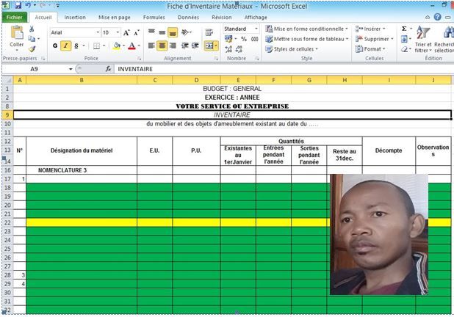Open the name box A9 dropdown
454x317 pixels.
click(x=71, y=69)
